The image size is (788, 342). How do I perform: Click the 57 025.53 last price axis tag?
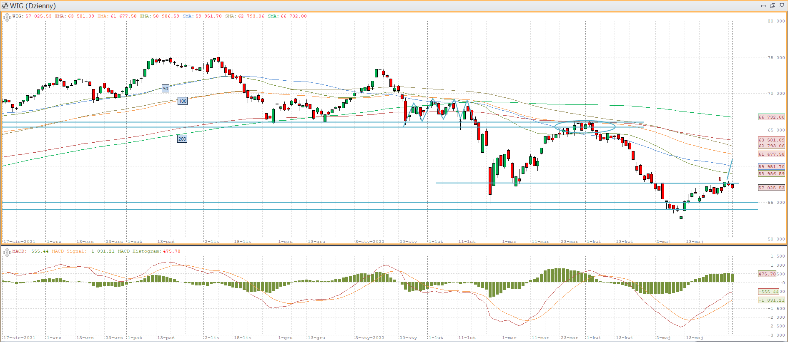click(771, 188)
